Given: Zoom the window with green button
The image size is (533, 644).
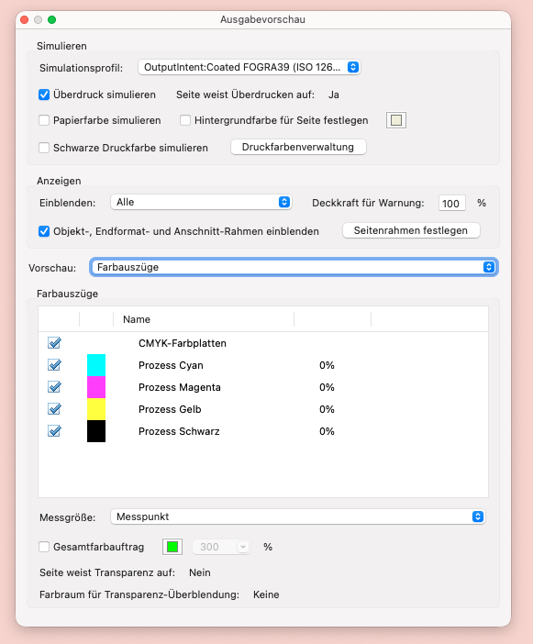Looking at the screenshot, I should pyautogui.click(x=51, y=19).
